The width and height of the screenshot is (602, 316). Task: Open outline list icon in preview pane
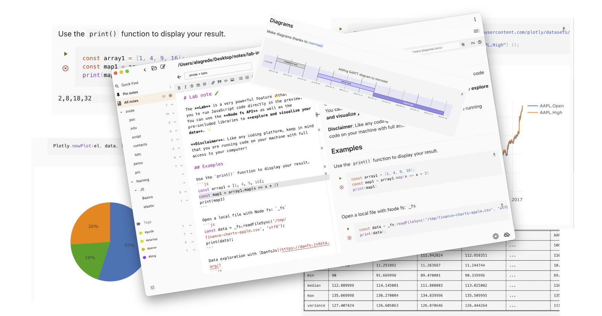click(476, 31)
